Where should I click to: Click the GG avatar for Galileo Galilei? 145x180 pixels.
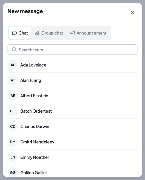click(x=13, y=172)
